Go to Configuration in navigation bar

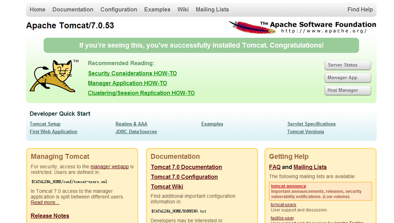119,10
